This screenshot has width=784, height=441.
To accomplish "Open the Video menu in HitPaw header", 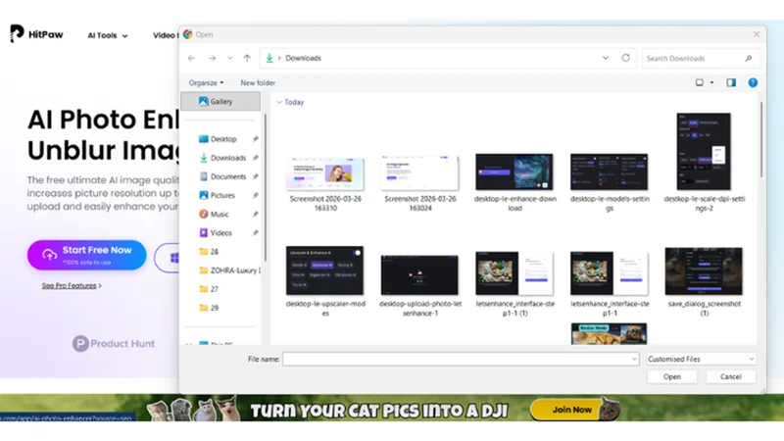I will [166, 35].
